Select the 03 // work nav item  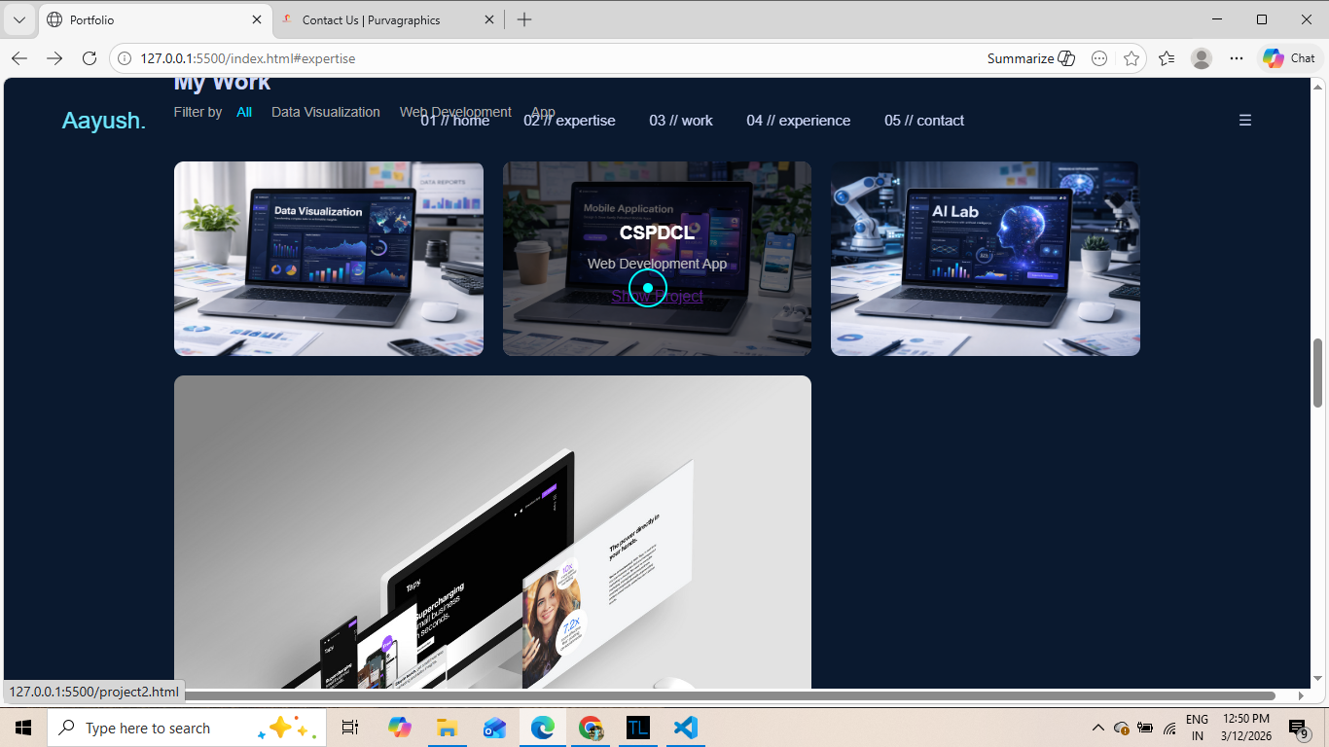tap(681, 121)
